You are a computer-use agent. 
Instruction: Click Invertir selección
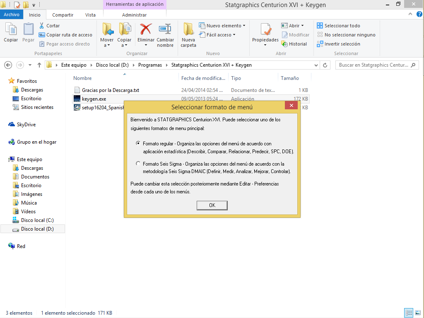pos(339,44)
